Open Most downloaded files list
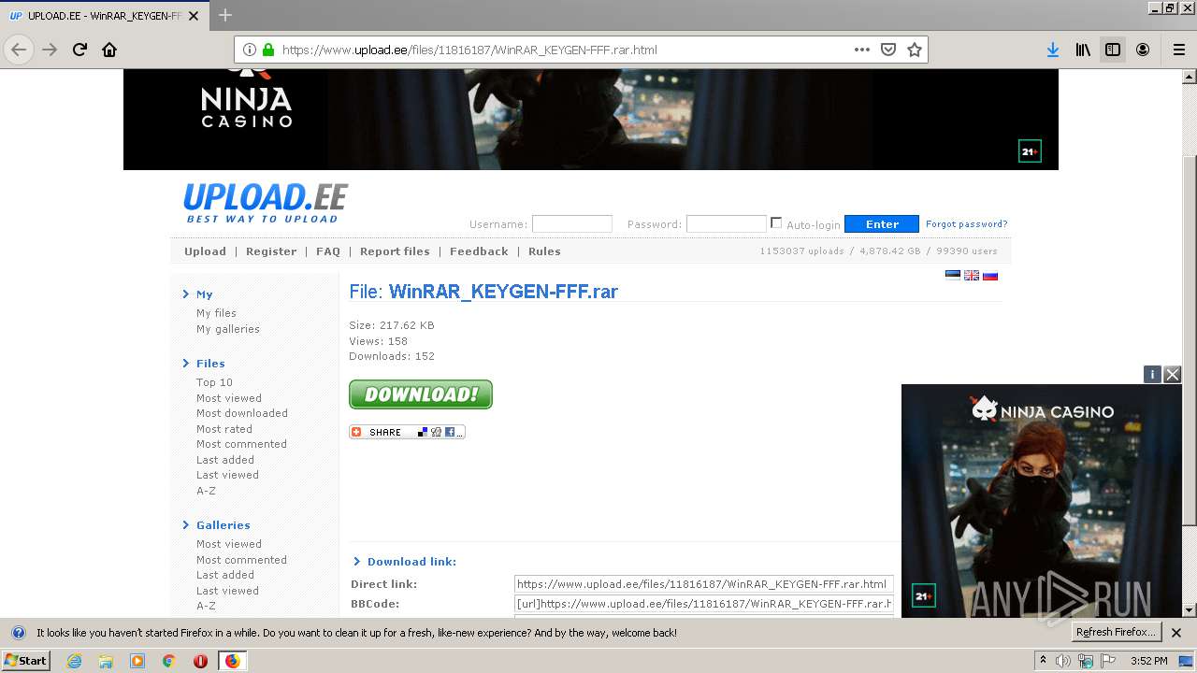 242,413
